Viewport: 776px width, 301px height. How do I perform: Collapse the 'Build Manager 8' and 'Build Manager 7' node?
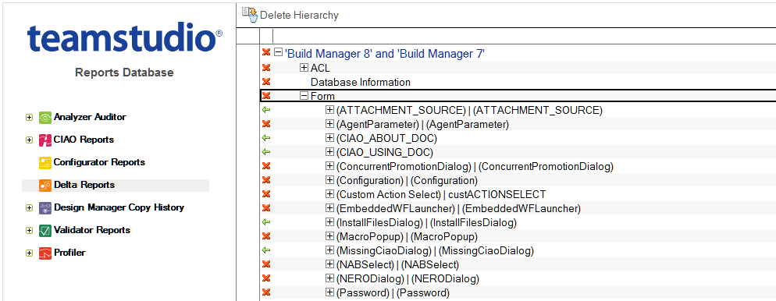coord(279,52)
